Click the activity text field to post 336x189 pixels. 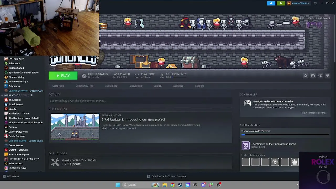(140, 101)
